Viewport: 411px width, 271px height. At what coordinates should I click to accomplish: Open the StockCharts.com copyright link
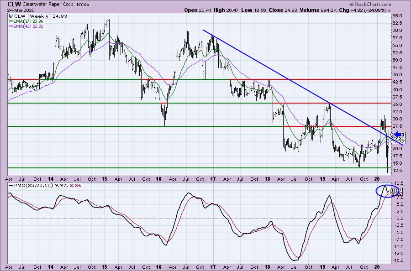pos(371,4)
